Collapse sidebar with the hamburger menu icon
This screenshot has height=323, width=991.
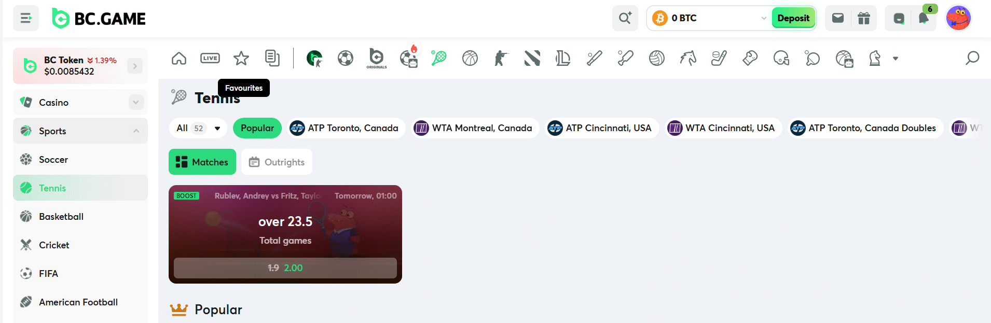26,18
